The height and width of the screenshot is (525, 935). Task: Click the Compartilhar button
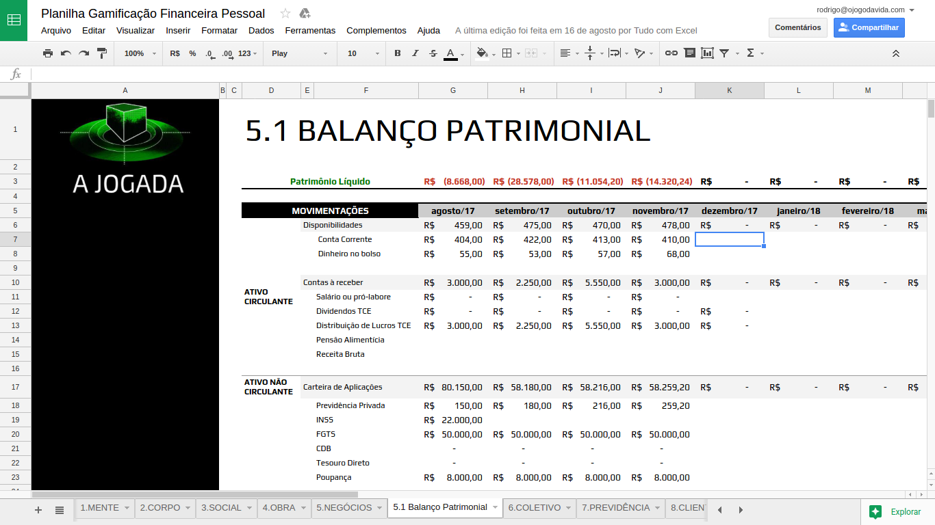pos(869,27)
